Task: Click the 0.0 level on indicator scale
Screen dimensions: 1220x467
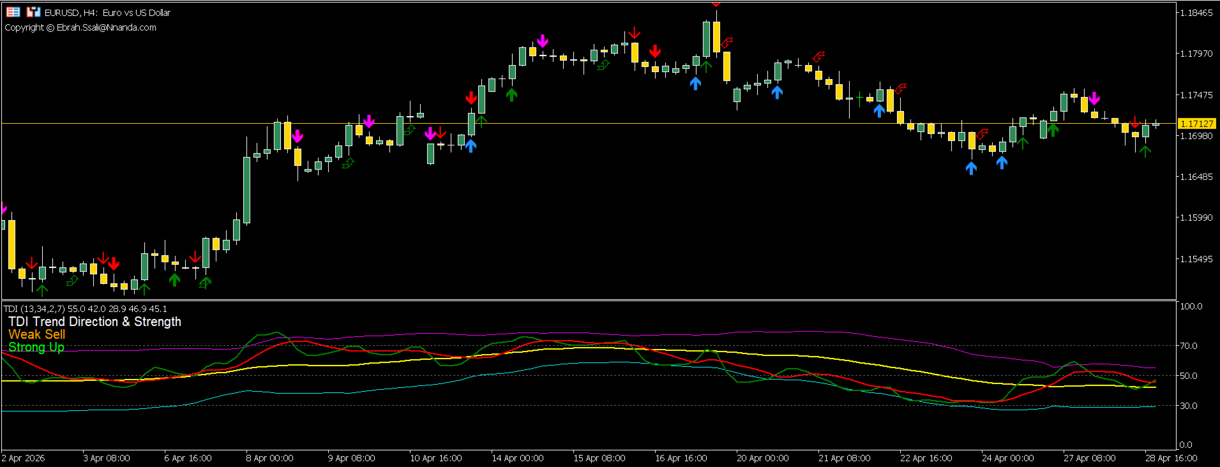Action: coord(1186,445)
